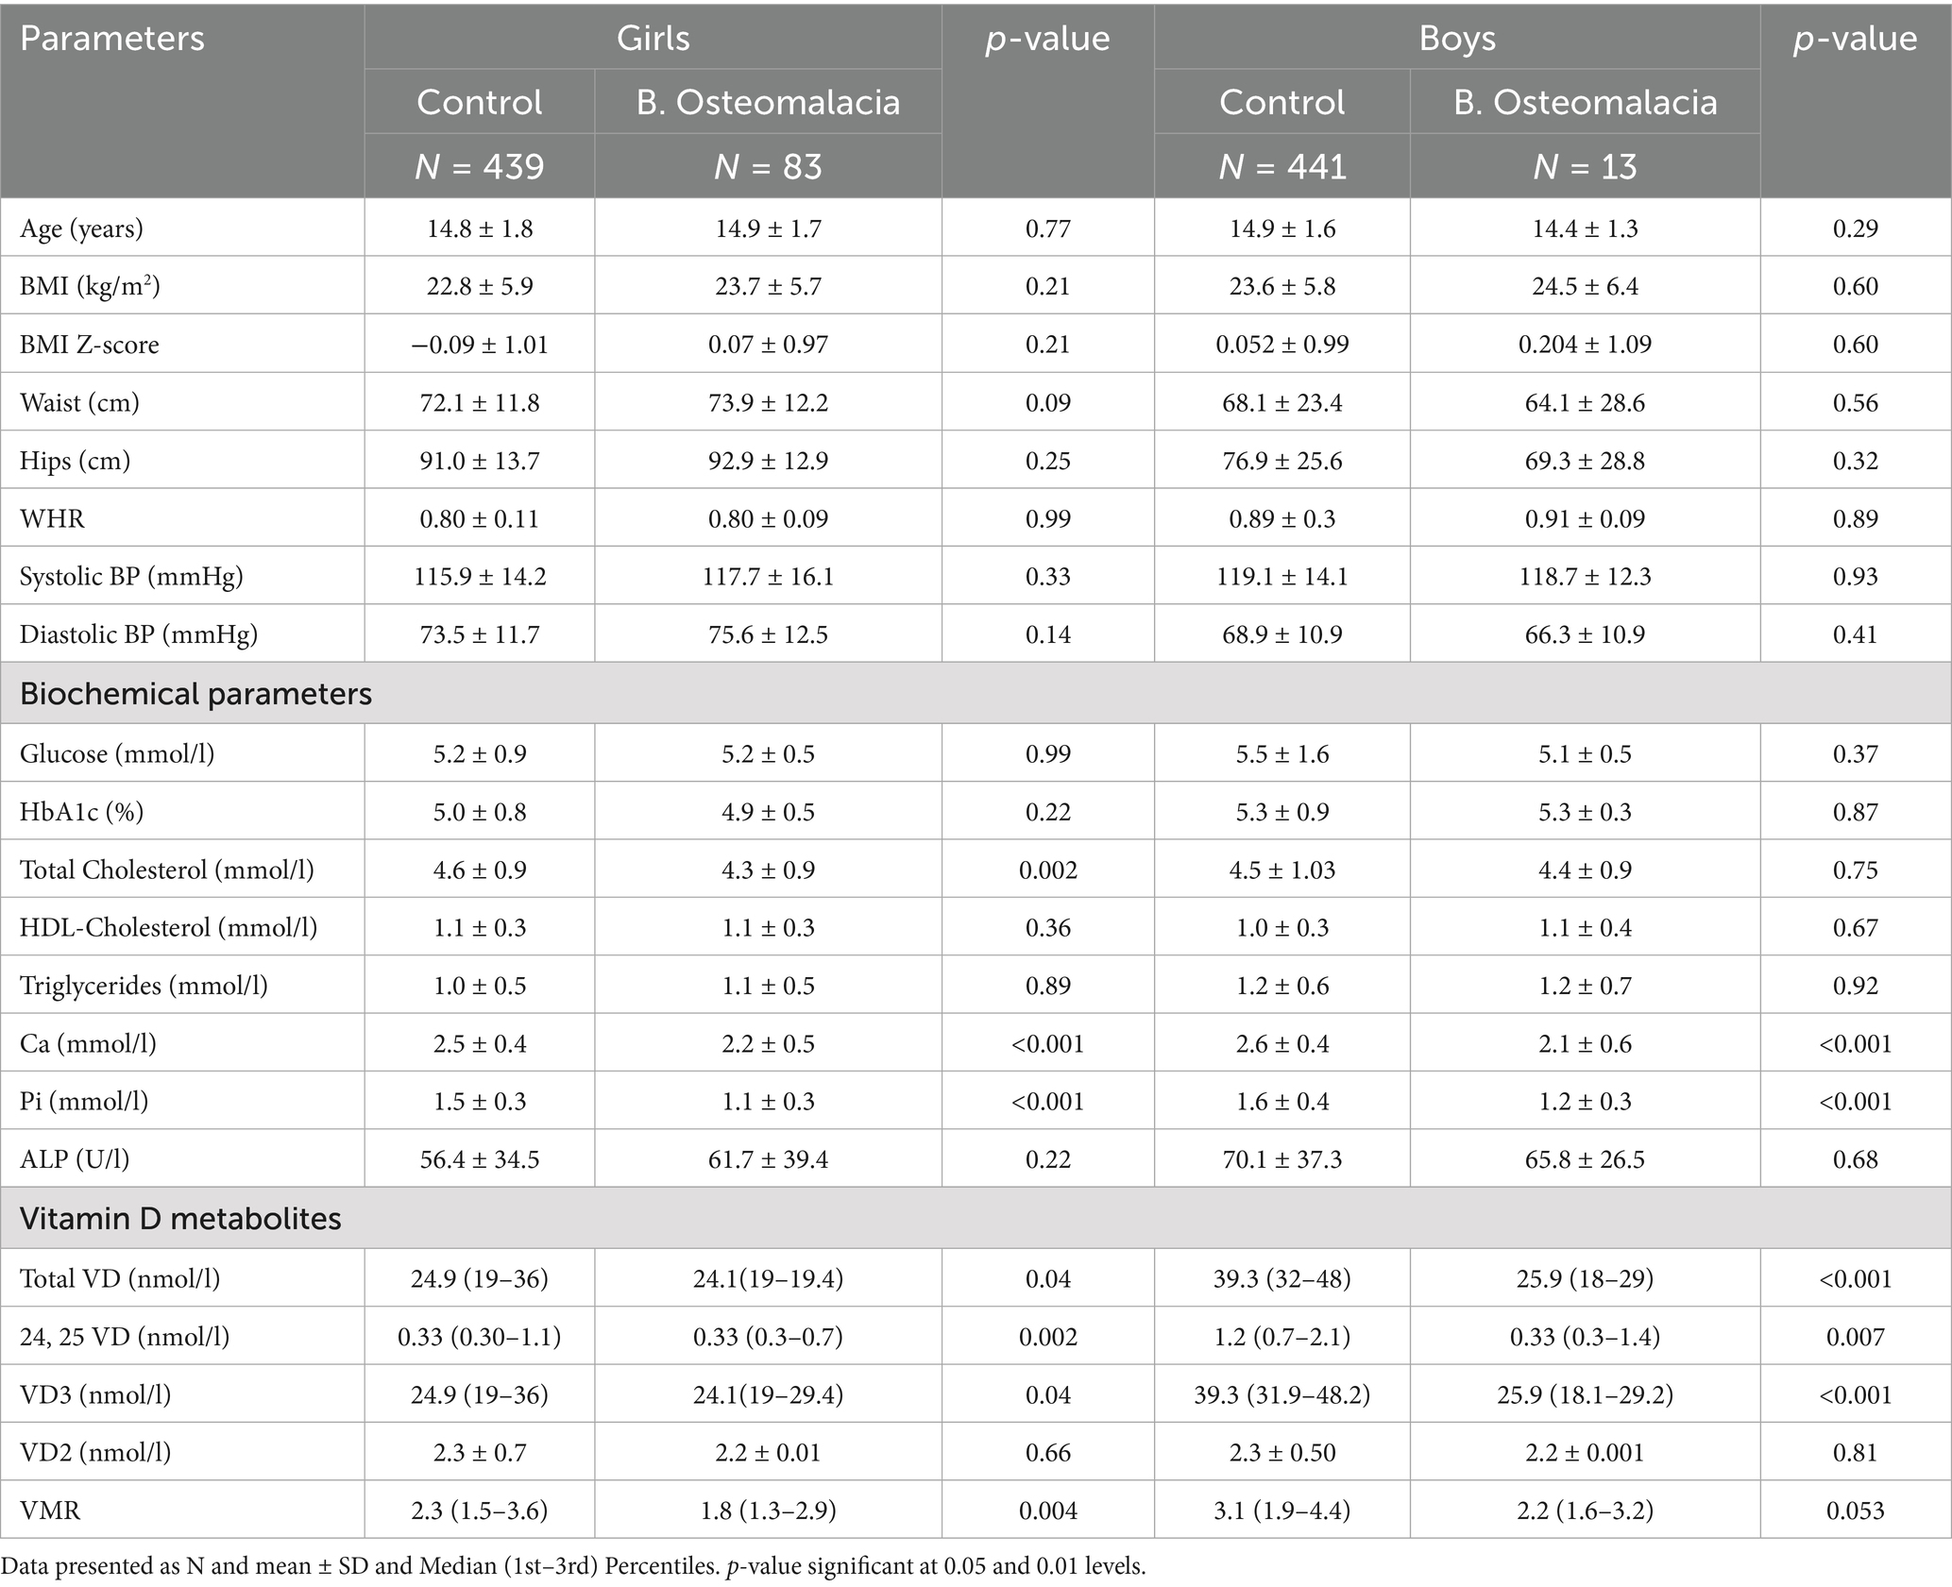
Task: Click the table footnote text
Action: (573, 1566)
